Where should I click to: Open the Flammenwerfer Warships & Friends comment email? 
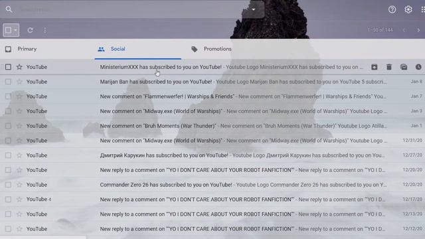(212, 96)
